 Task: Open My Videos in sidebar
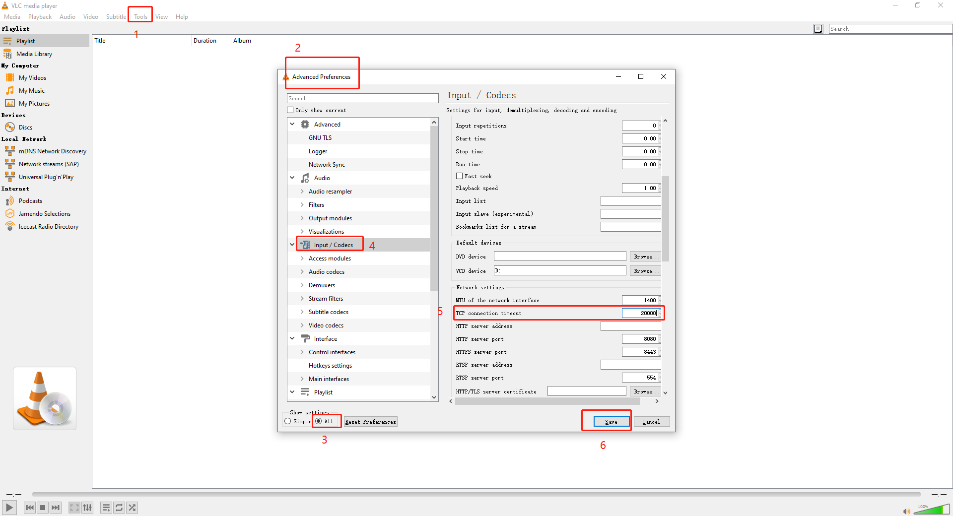[x=32, y=77]
